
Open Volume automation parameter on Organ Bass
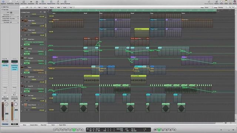(34, 23)
